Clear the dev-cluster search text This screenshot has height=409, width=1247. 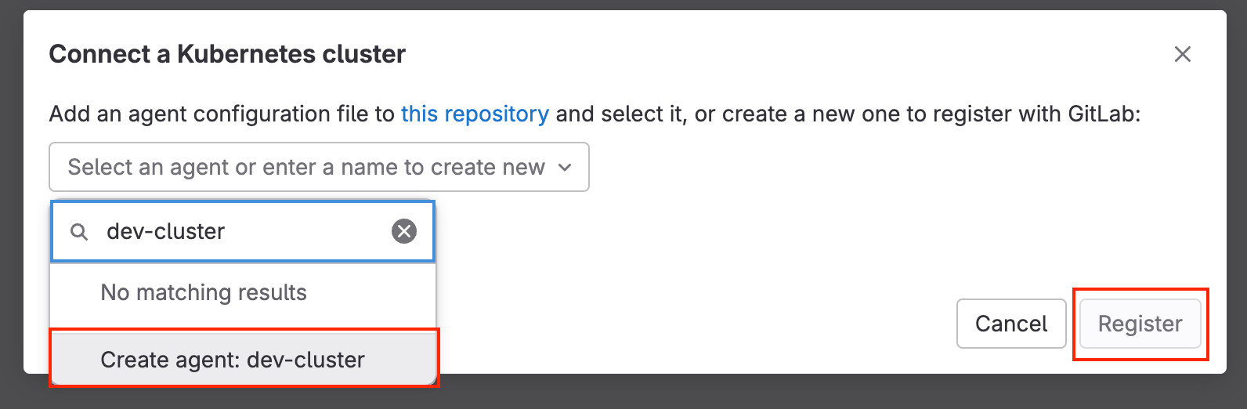click(404, 231)
